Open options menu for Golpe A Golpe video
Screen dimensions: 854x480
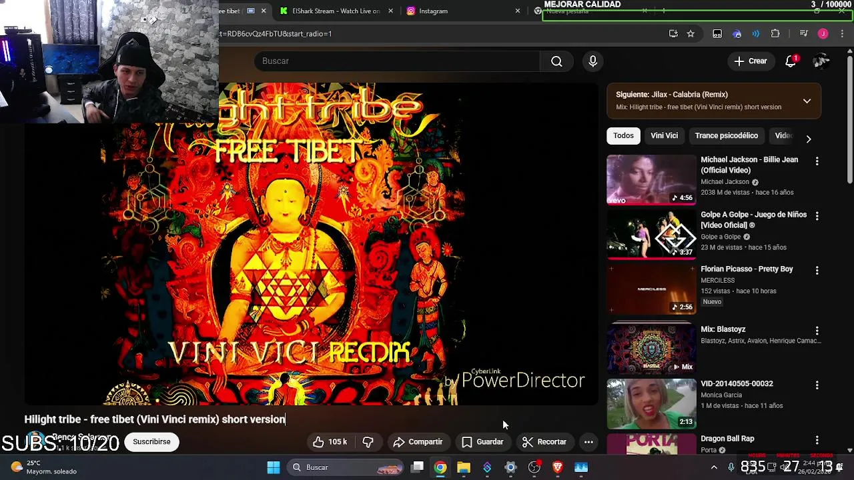[x=817, y=216]
